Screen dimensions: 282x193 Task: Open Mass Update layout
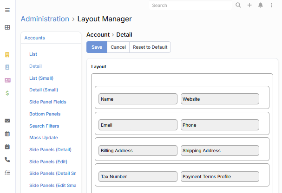(44, 138)
